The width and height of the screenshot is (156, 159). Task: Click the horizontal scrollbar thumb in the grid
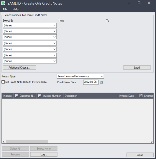pos(27,142)
